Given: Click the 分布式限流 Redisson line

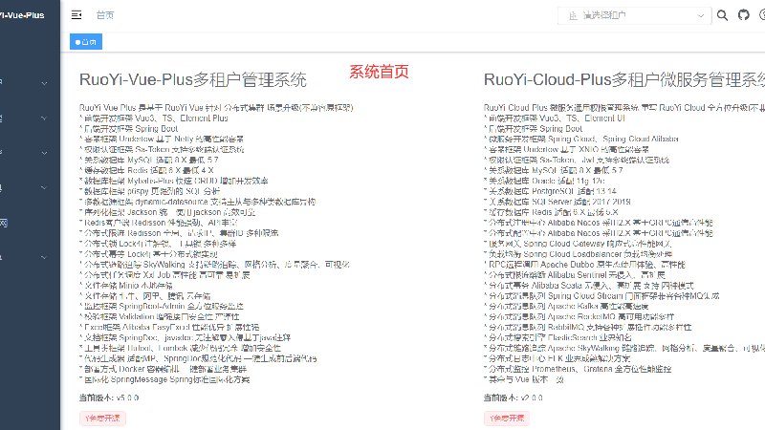Looking at the screenshot, I should [x=179, y=233].
